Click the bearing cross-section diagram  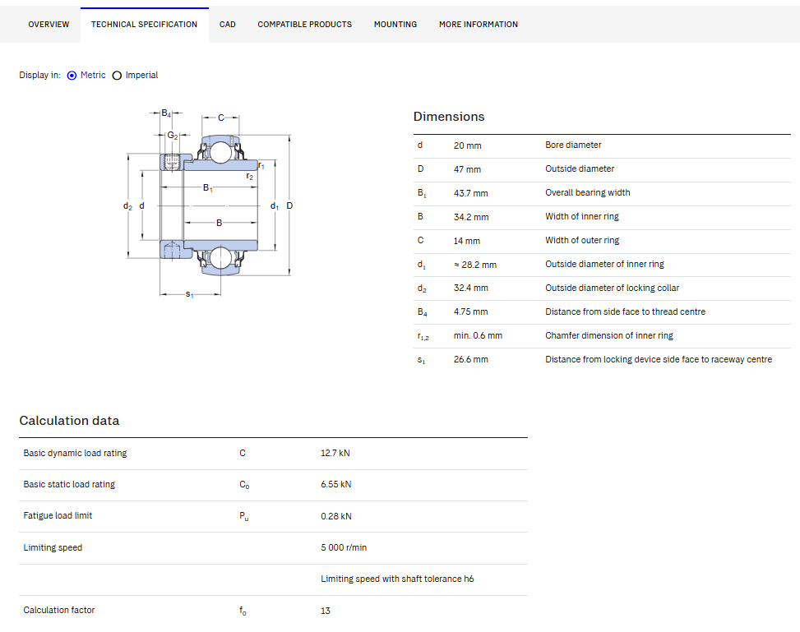(x=208, y=203)
